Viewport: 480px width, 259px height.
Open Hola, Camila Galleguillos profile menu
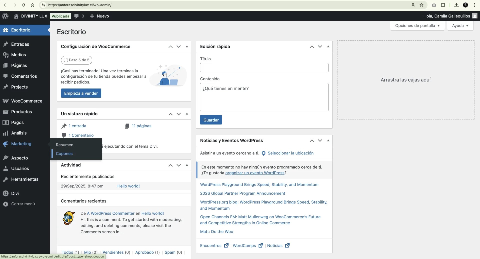point(450,16)
